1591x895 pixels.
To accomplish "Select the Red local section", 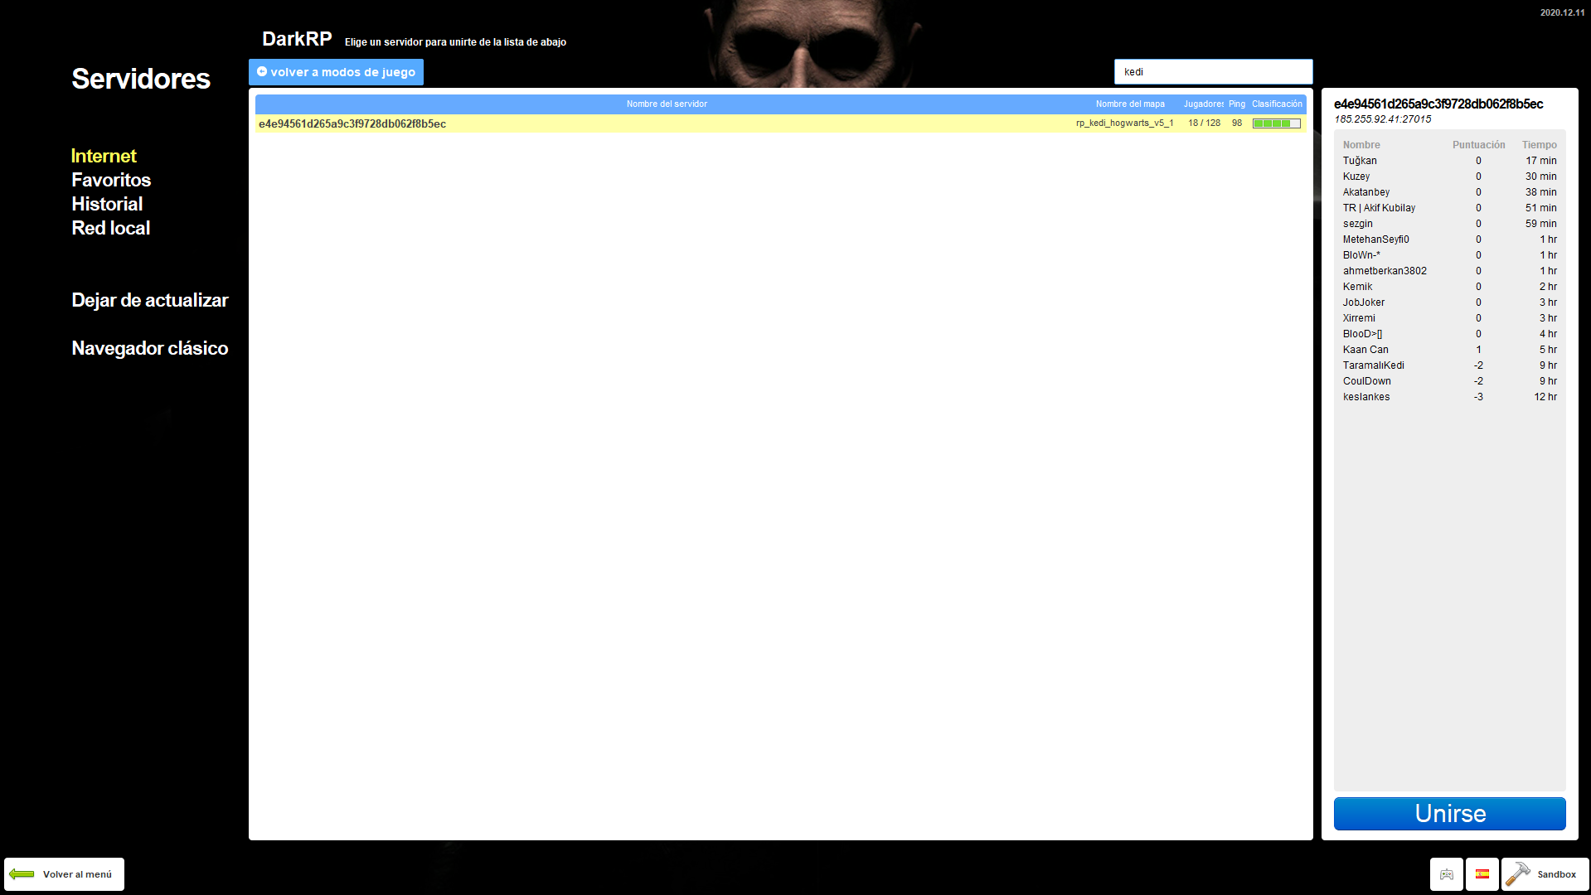I will [110, 228].
